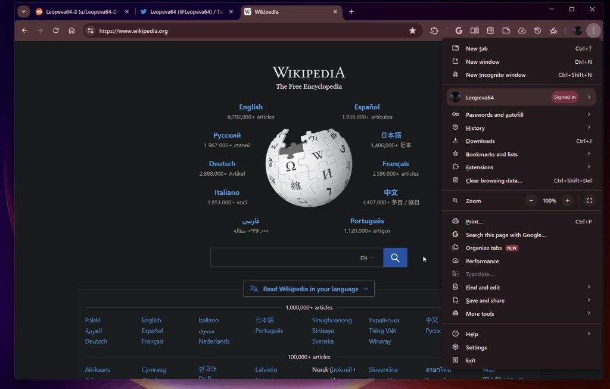This screenshot has height=389, width=610.
Task: Expand More tools submenu
Action: tap(521, 314)
